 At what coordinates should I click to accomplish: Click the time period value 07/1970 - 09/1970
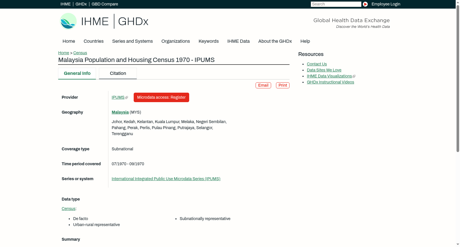pos(128,164)
